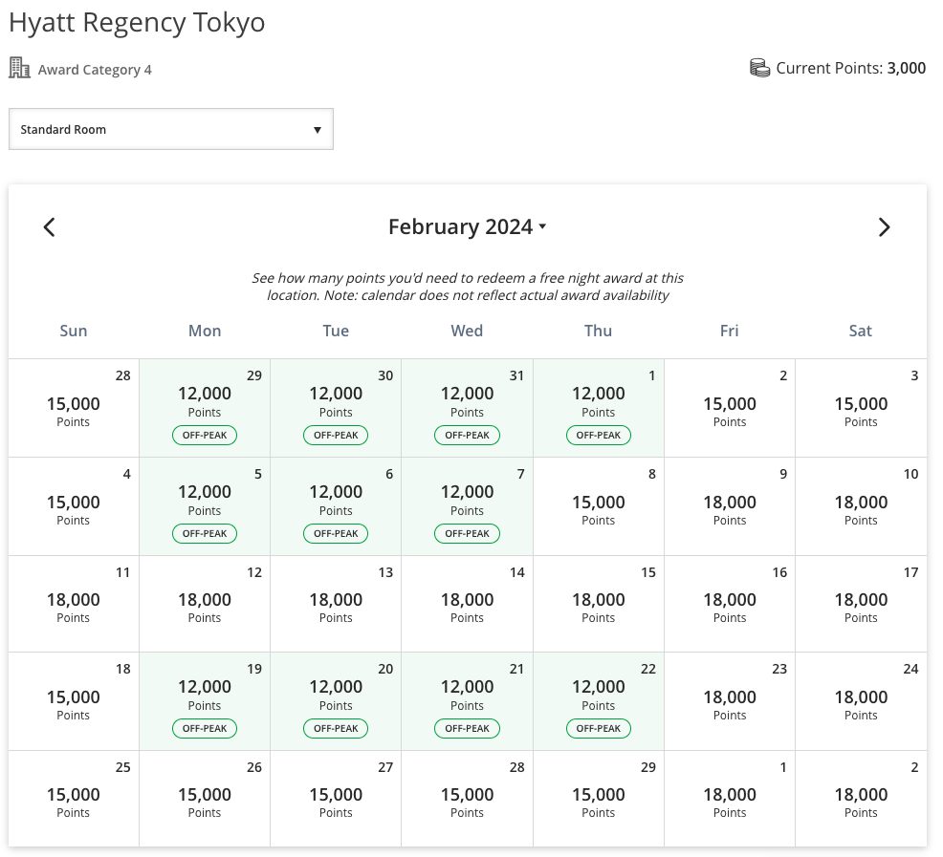Click the Sun column header

point(73,331)
